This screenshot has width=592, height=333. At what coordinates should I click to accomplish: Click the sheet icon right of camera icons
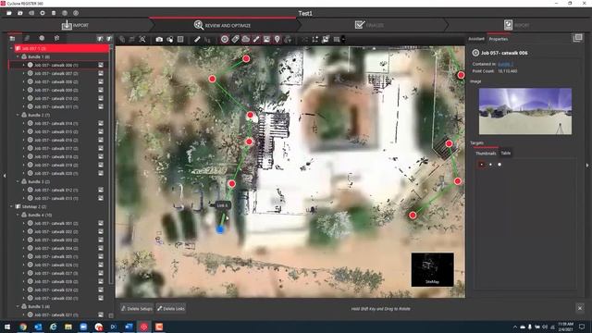[180, 39]
